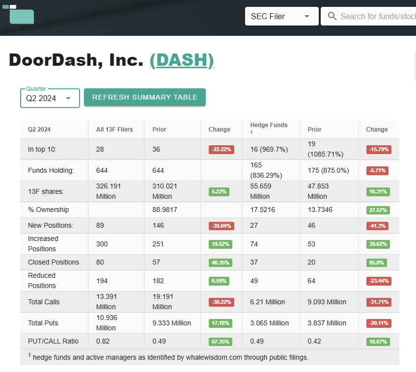Click the SEC Filer dropdown arrow
This screenshot has width=416, height=372.
tap(307, 16)
